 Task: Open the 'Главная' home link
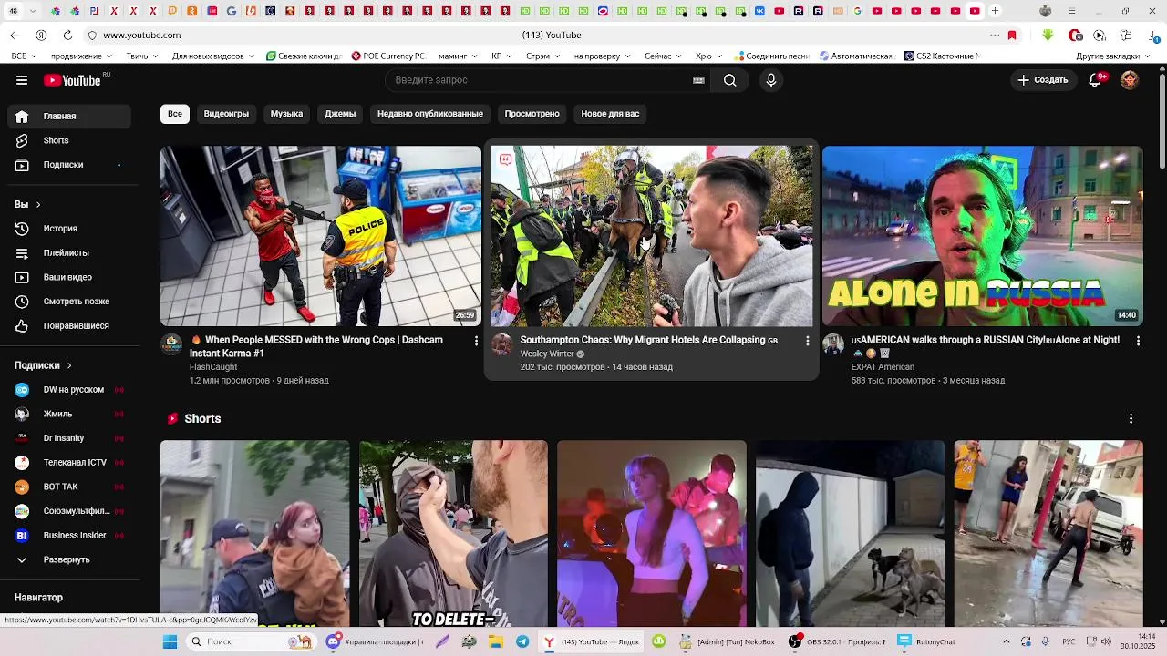pos(69,117)
